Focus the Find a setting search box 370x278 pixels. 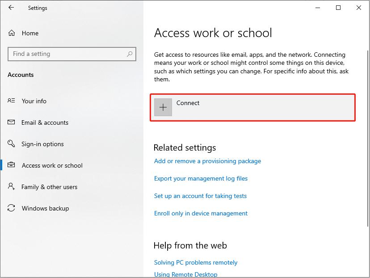click(67, 54)
